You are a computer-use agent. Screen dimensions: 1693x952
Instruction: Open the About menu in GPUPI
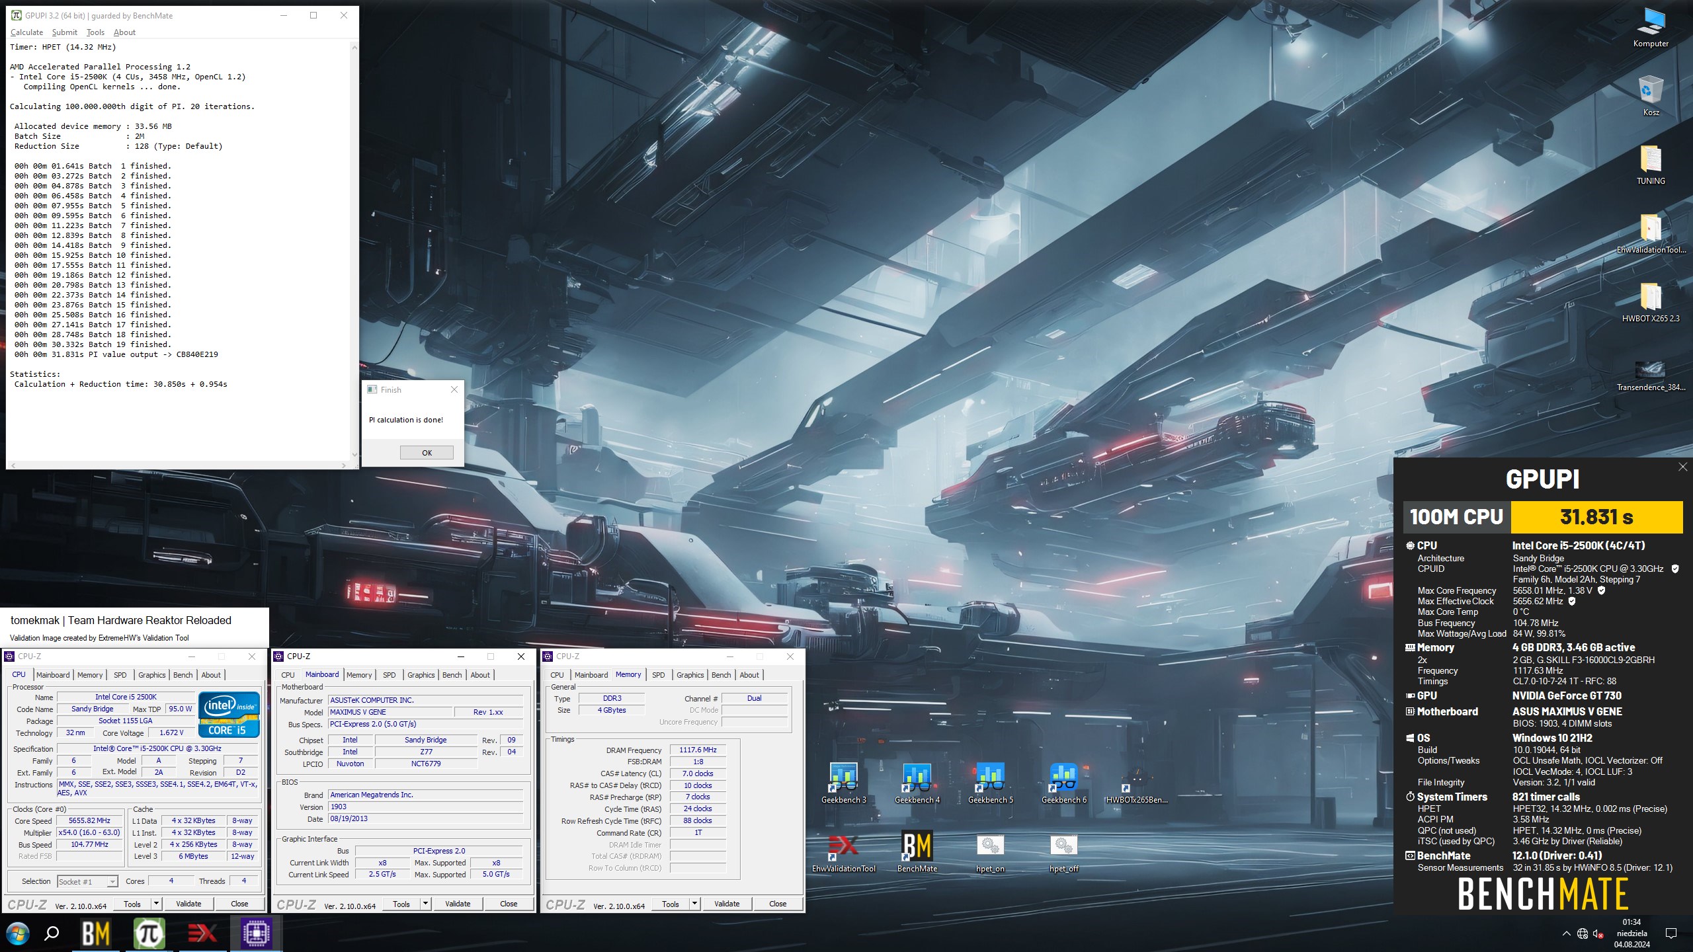(124, 32)
